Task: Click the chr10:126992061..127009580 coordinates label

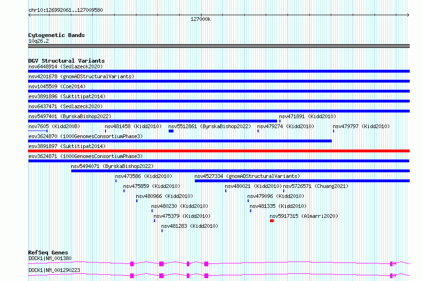Action: [66, 10]
